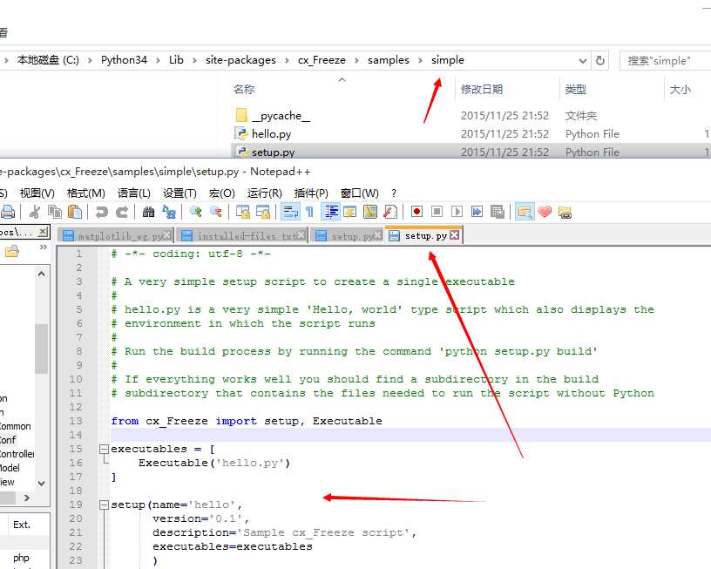Open the 窗口(W) menu
The width and height of the screenshot is (711, 569).
[x=360, y=193]
